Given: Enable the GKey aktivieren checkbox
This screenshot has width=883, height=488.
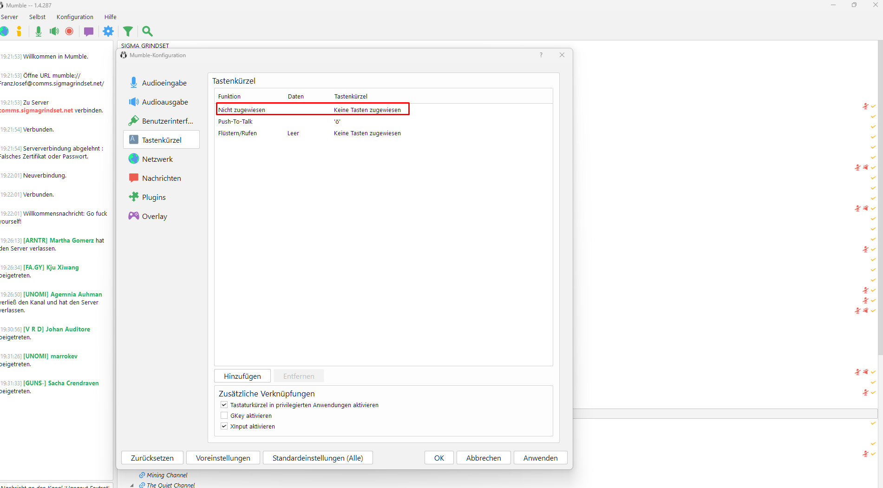Looking at the screenshot, I should (224, 415).
